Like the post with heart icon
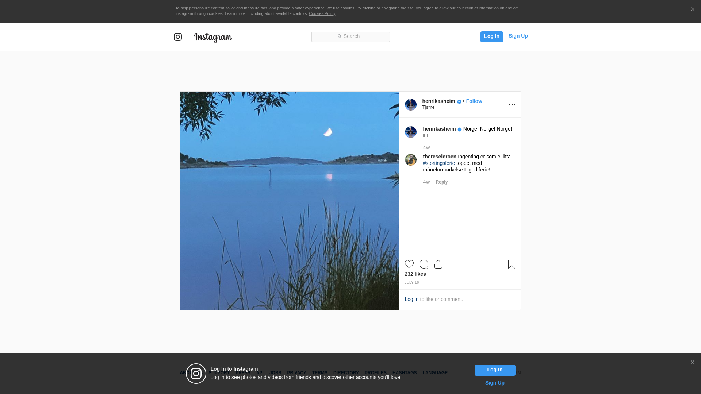 click(x=409, y=264)
